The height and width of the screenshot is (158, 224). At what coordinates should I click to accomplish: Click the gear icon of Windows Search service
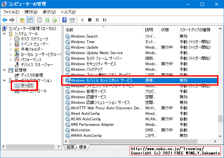67,36
